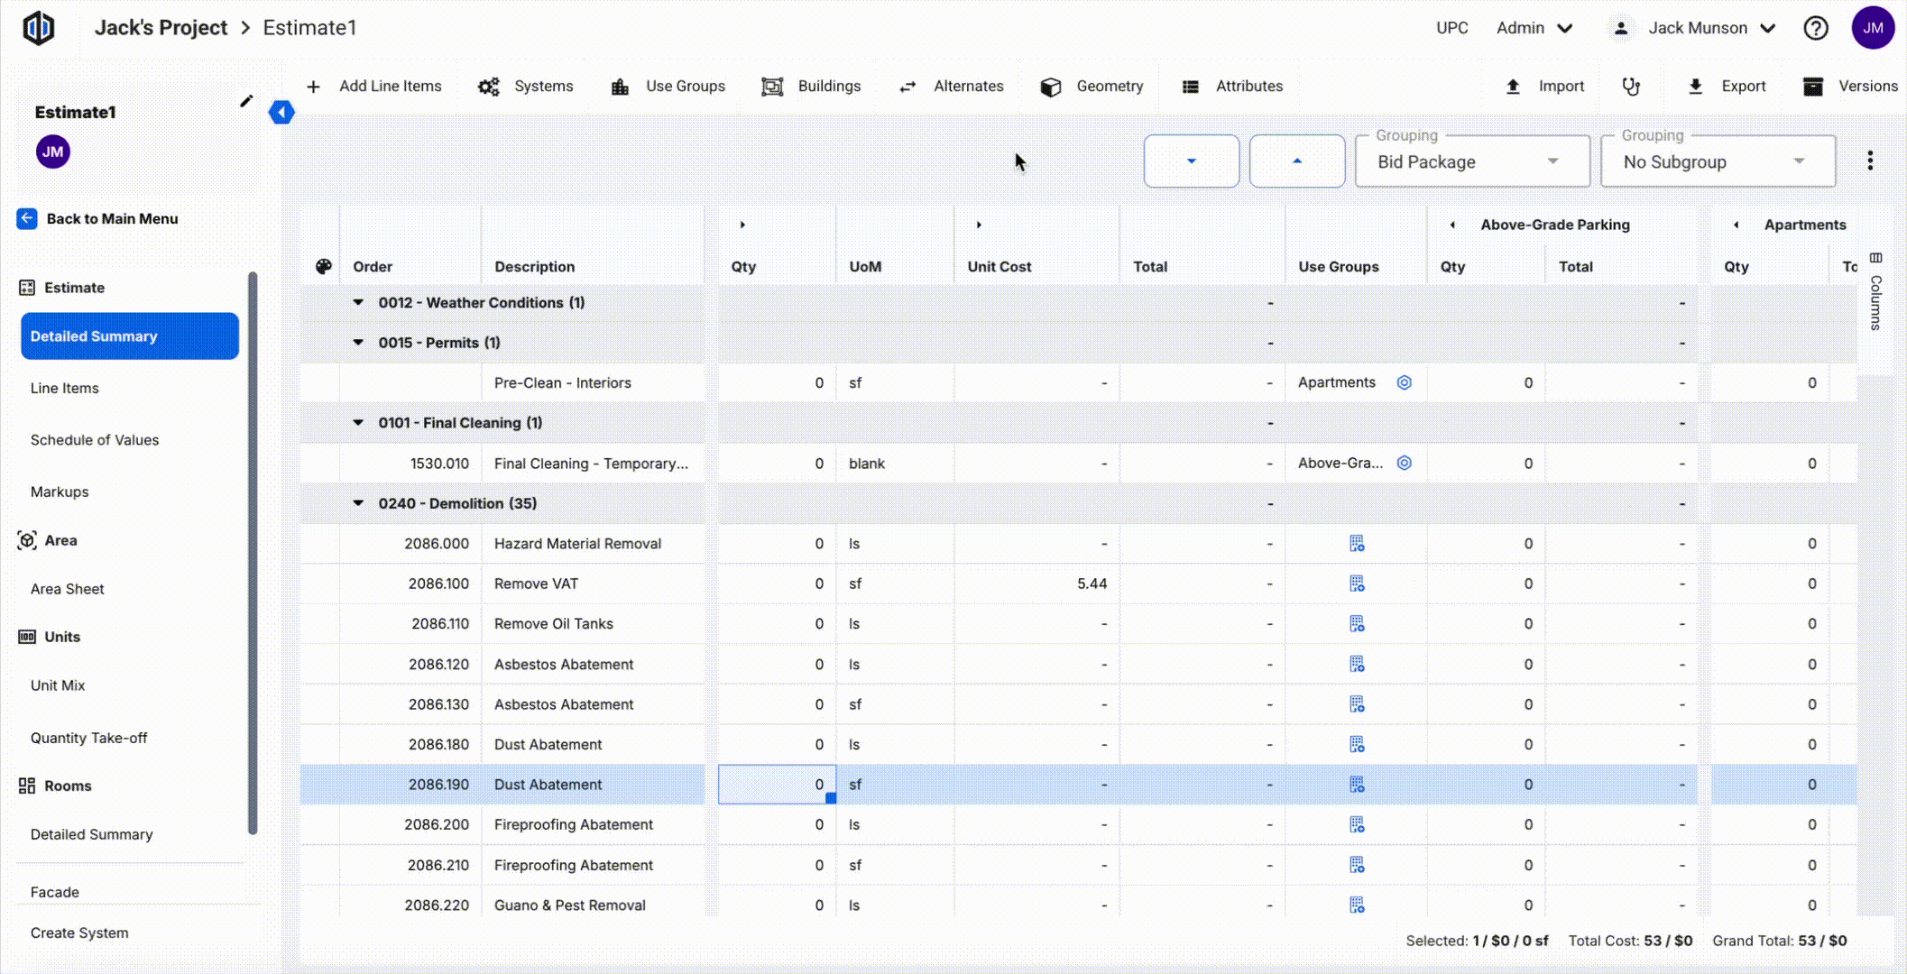Collapse the sidebar with the blue arrow

tap(281, 113)
